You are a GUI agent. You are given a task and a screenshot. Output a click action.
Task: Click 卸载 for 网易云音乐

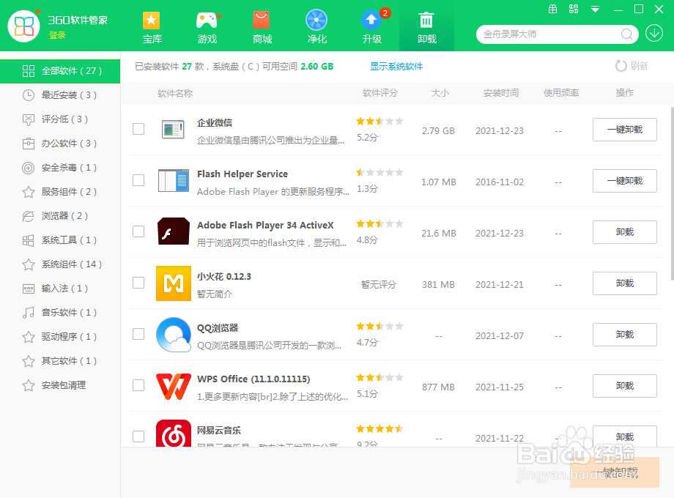(625, 436)
